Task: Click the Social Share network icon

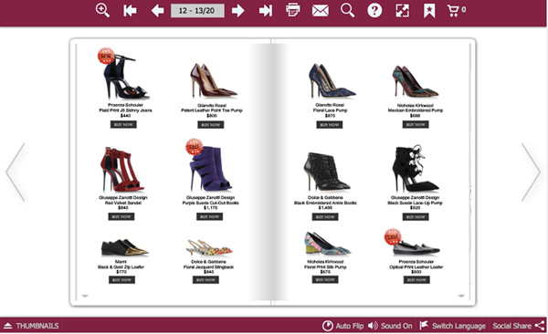Action: click(540, 326)
